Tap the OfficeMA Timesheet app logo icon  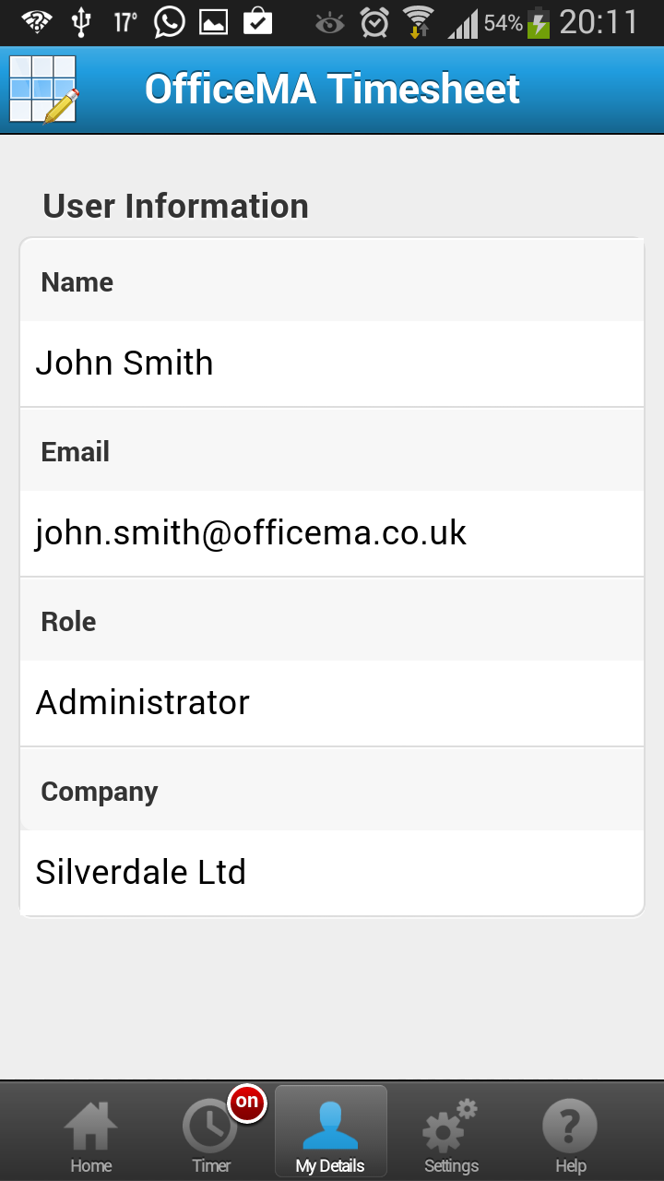pyautogui.click(x=43, y=89)
